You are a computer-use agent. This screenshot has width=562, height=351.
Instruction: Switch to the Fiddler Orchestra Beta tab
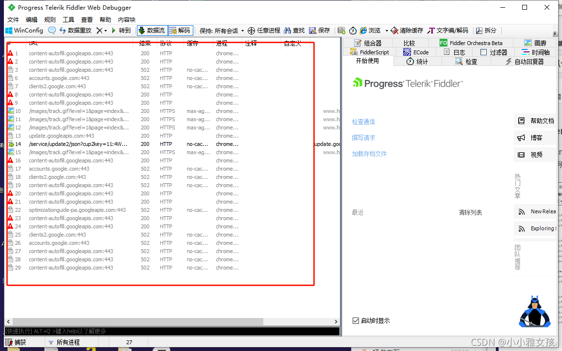point(471,43)
